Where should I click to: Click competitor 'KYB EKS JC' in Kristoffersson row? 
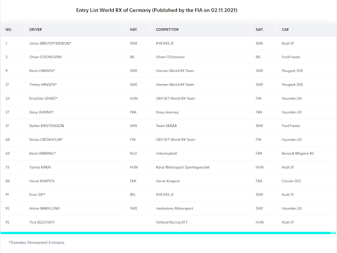point(165,43)
